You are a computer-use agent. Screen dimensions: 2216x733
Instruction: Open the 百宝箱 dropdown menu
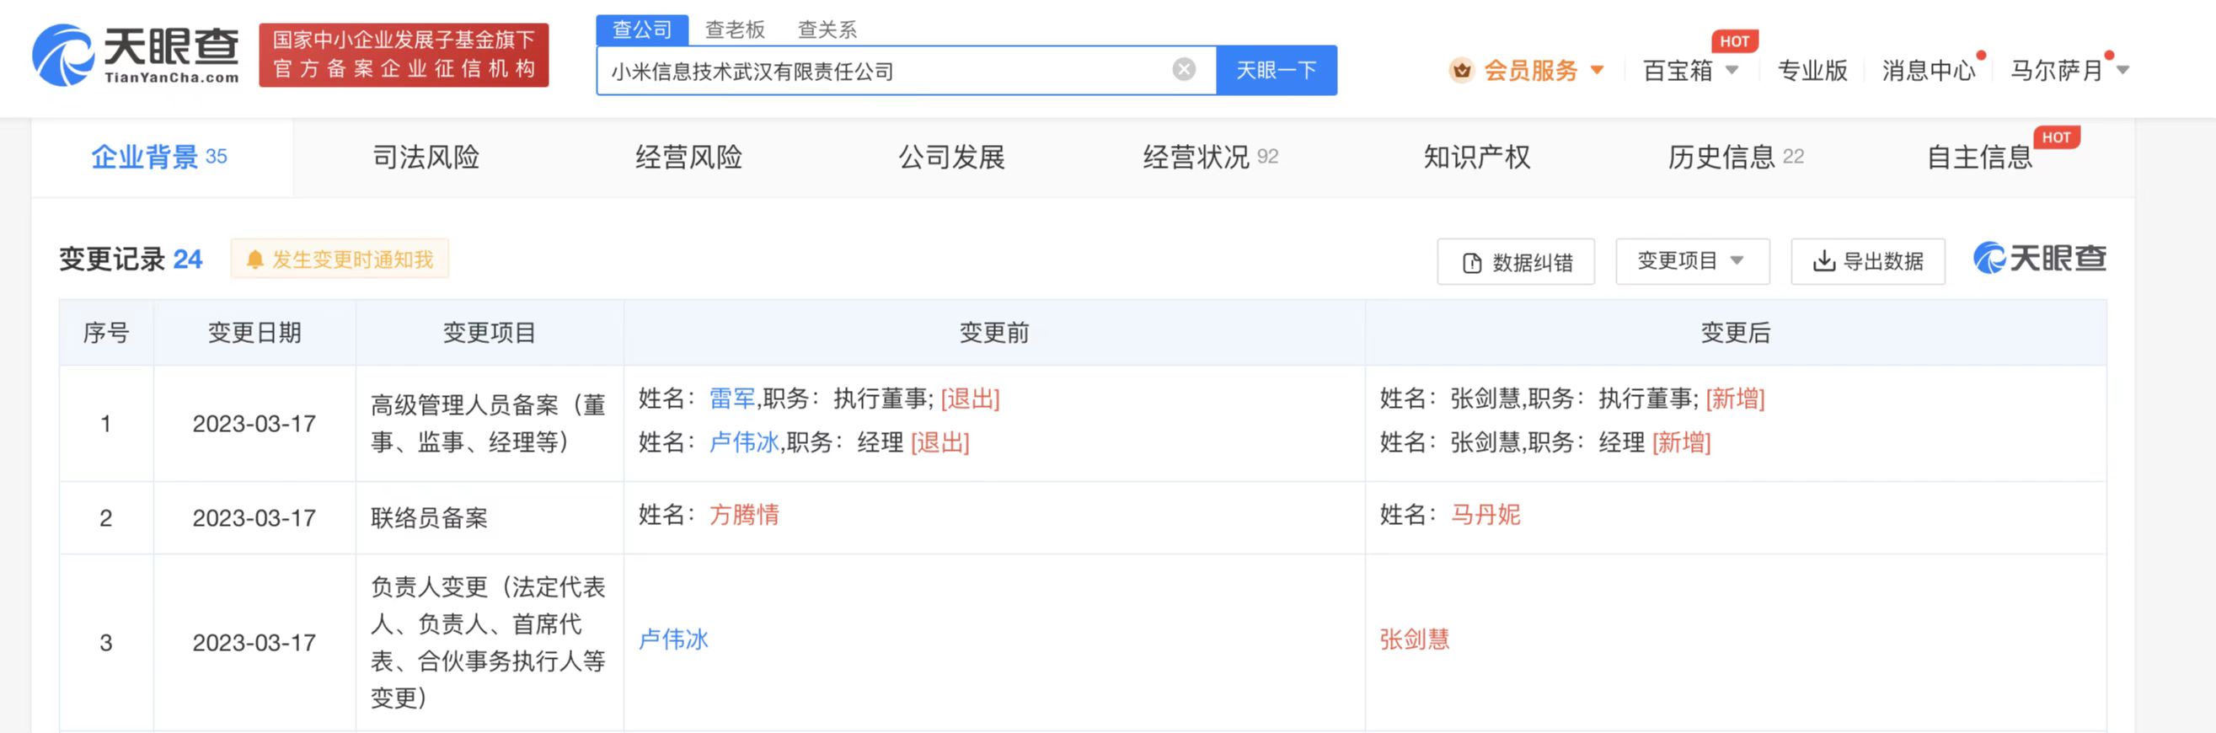pyautogui.click(x=1690, y=70)
